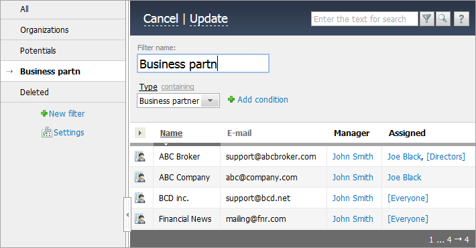Click the Financial News contact icon

click(140, 219)
